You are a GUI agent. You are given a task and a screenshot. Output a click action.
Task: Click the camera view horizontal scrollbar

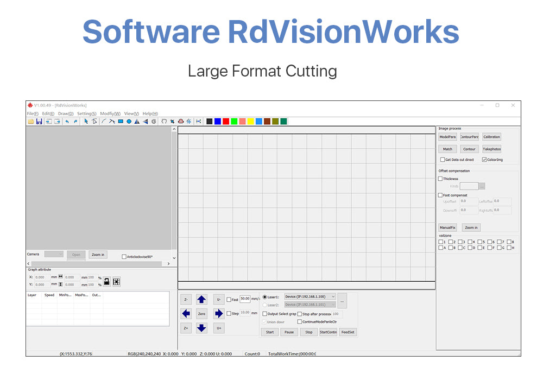98,264
